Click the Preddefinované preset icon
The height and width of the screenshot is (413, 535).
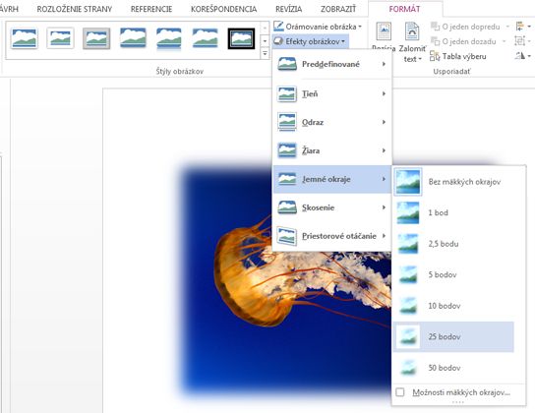point(287,64)
